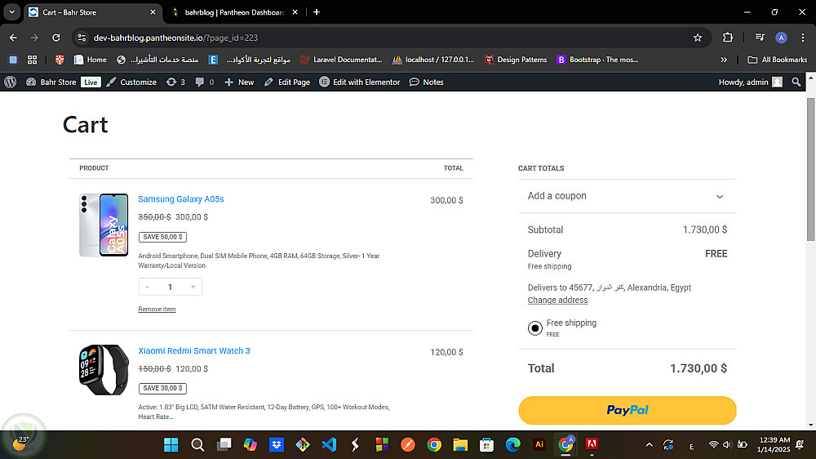Pay with the PayPal button
The width and height of the screenshot is (816, 459).
click(x=627, y=410)
